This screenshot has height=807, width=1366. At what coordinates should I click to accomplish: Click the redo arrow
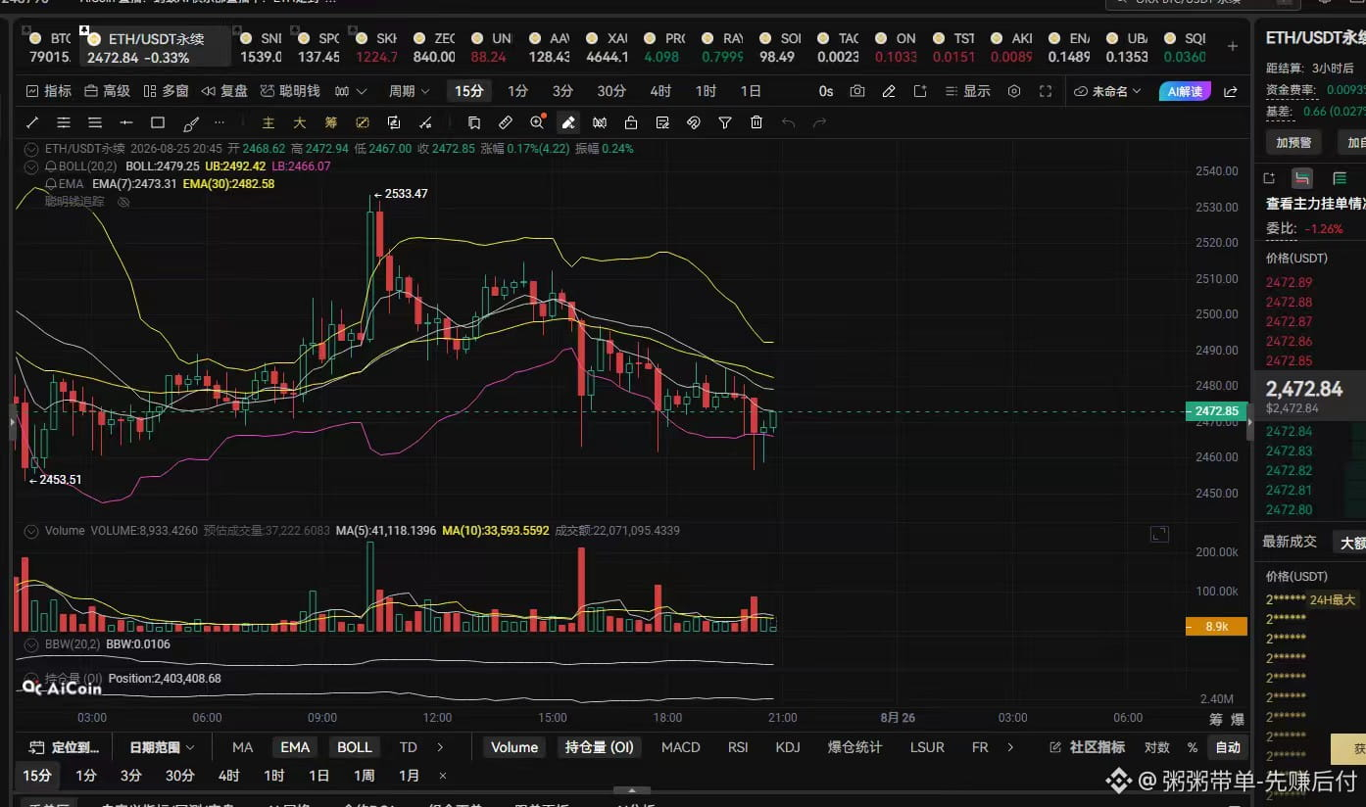coord(819,123)
